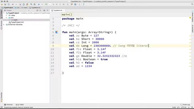Click the src breadcrumb
This screenshot has width=194, height=109.
coord(17,8)
